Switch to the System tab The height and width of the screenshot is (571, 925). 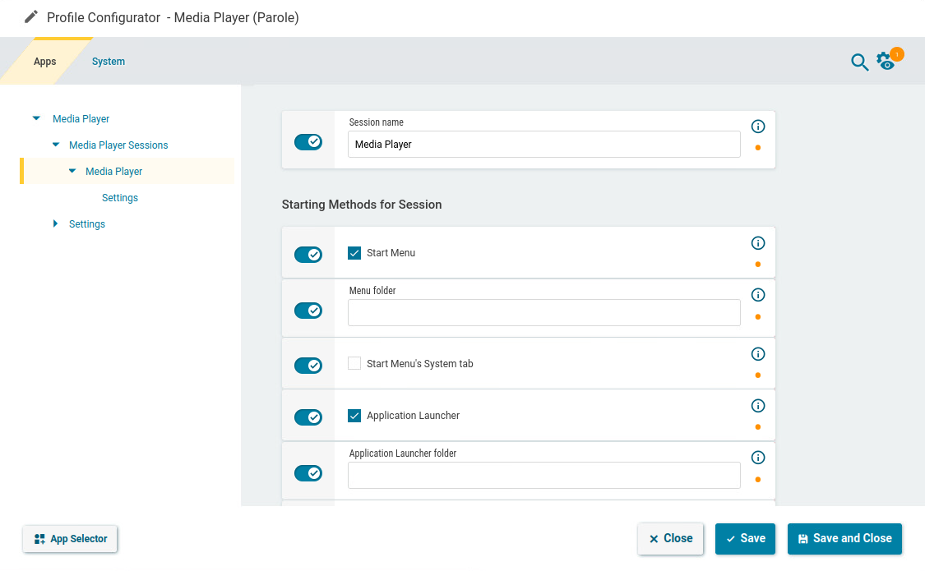coord(109,62)
